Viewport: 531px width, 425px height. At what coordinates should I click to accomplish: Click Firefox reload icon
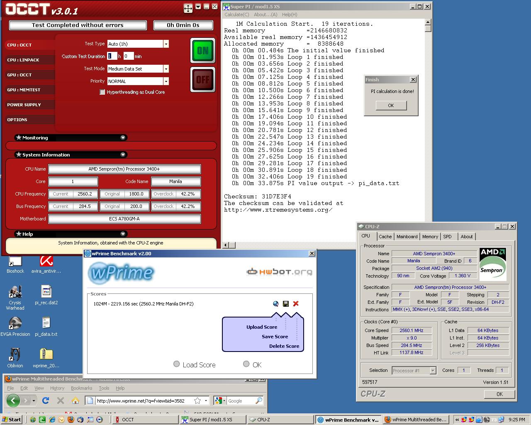[x=46, y=401]
